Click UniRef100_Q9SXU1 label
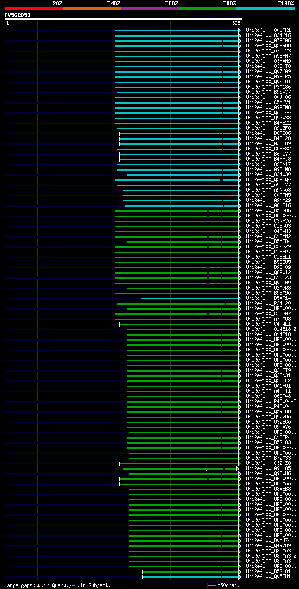Viewport: 299px width, 589px height. [x=268, y=82]
